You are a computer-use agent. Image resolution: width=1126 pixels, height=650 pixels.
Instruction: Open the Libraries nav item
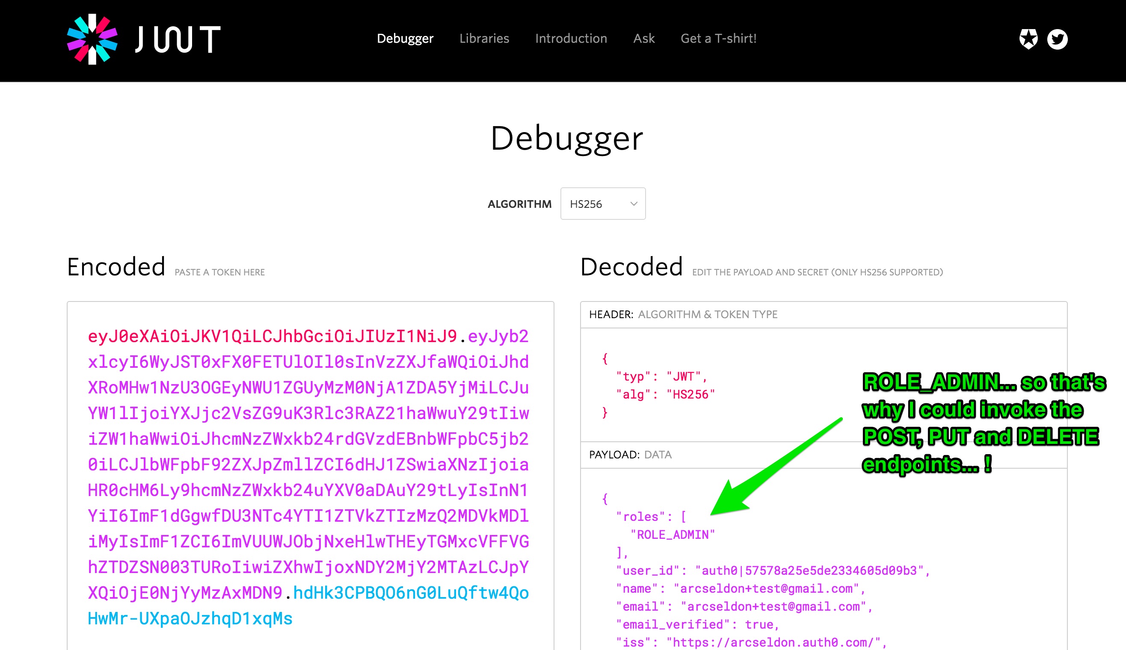pyautogui.click(x=484, y=38)
